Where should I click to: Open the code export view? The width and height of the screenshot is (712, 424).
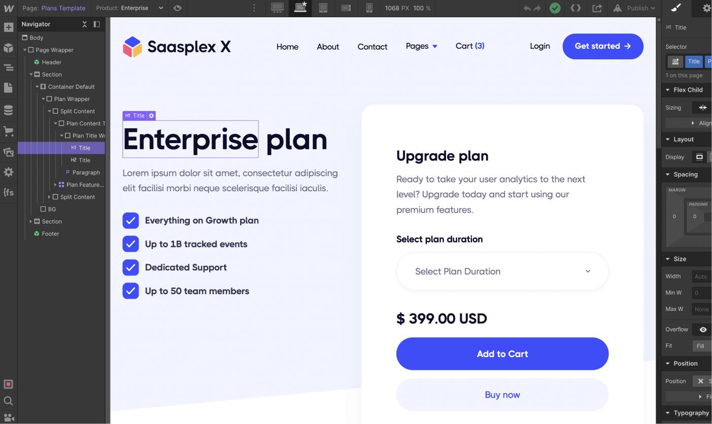tap(575, 8)
